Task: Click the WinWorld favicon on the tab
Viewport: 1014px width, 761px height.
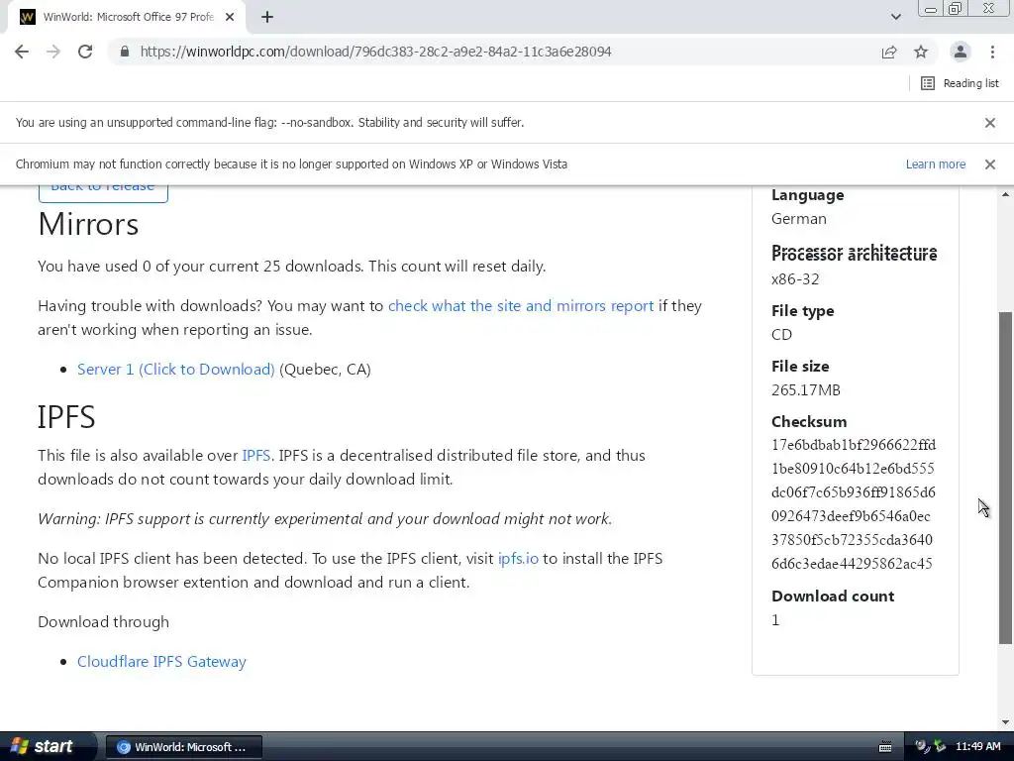Action: [28, 17]
